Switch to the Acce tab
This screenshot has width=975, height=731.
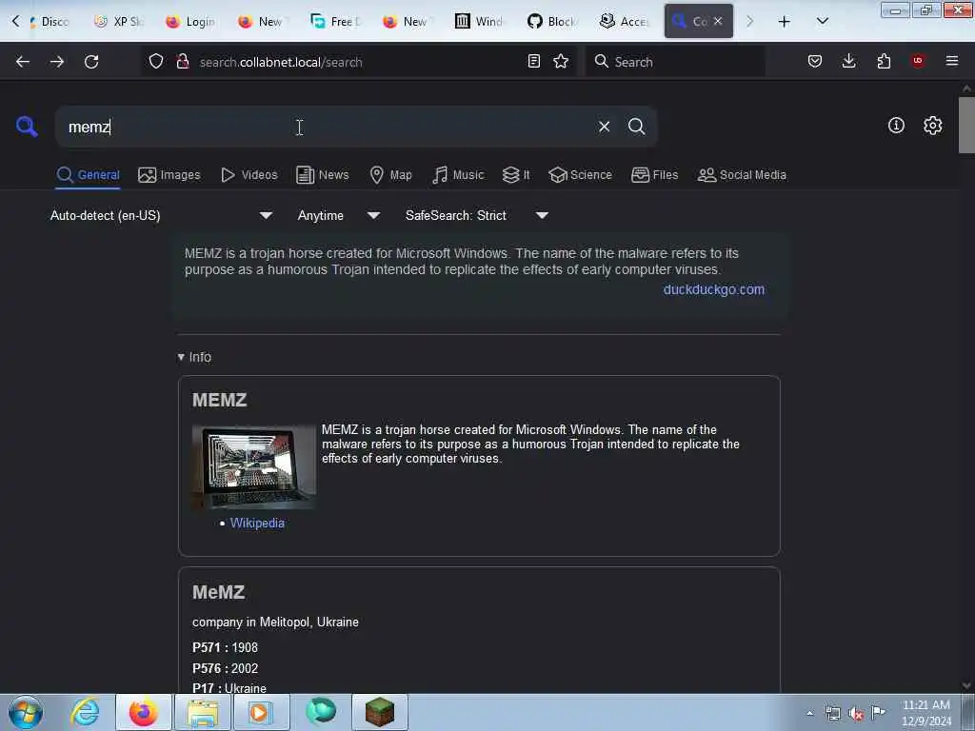tap(625, 22)
